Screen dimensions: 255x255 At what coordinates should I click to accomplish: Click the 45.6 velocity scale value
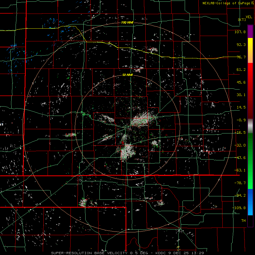pos(241,82)
